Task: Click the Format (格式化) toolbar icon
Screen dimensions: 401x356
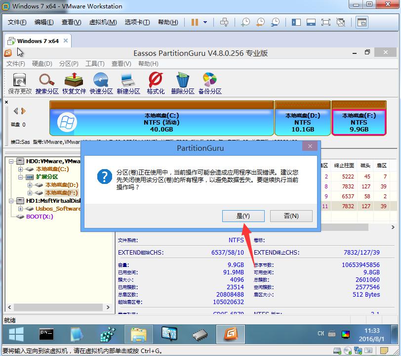Action: 156,83
